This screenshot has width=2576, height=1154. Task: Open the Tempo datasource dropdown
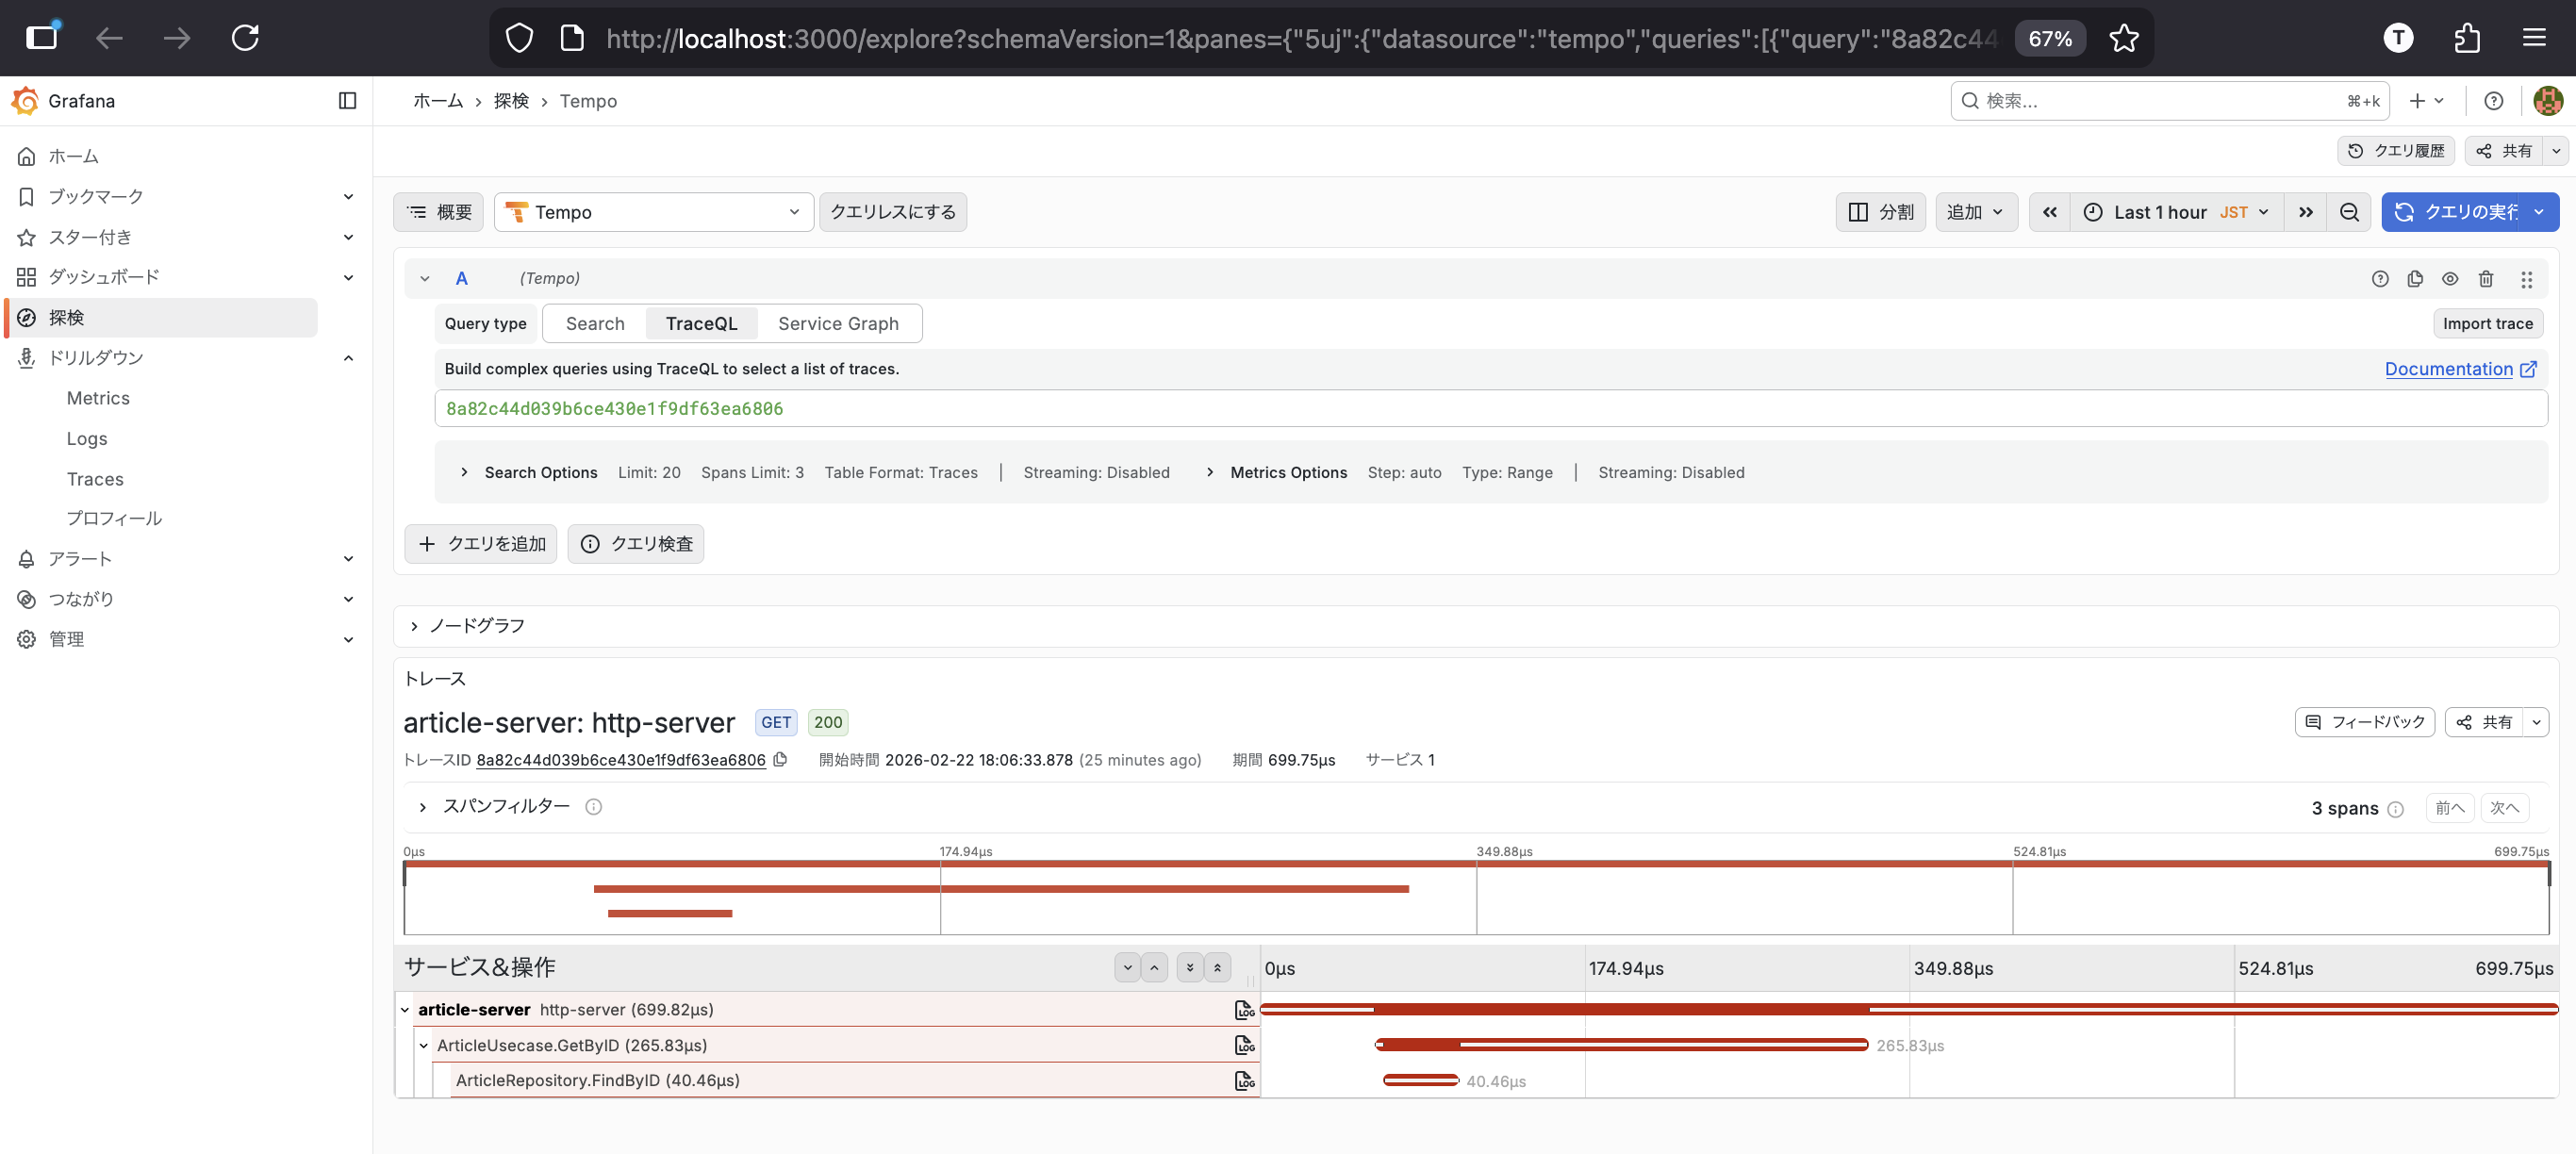tap(653, 212)
